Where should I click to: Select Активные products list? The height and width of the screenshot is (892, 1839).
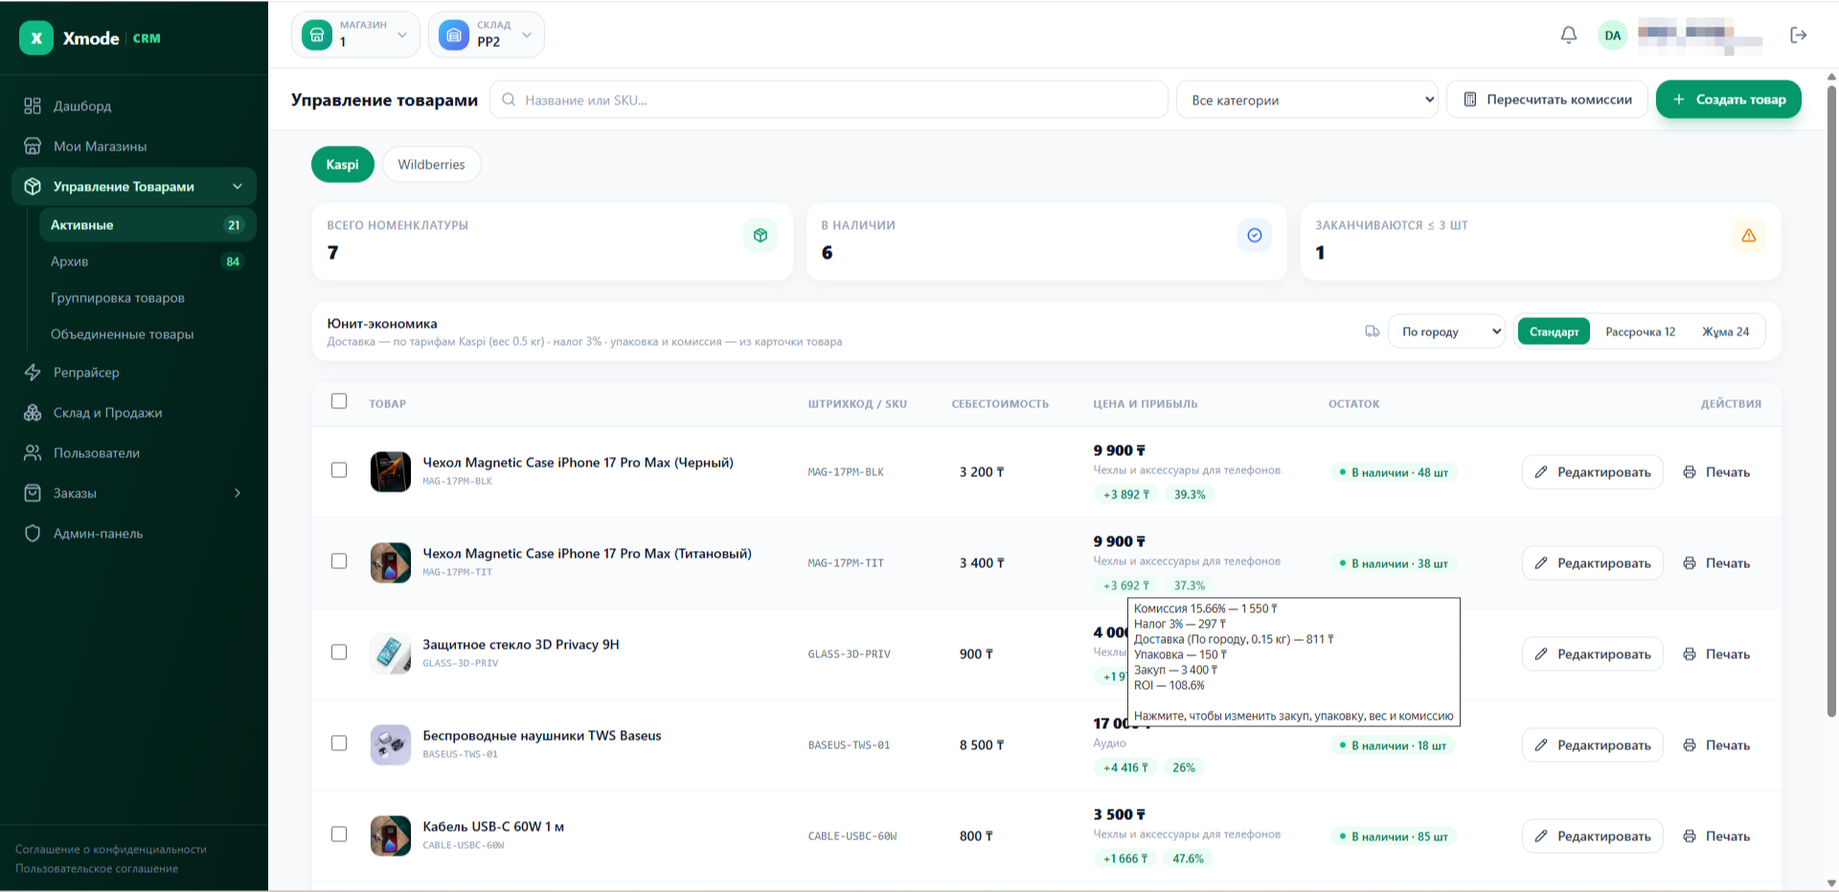coord(148,225)
